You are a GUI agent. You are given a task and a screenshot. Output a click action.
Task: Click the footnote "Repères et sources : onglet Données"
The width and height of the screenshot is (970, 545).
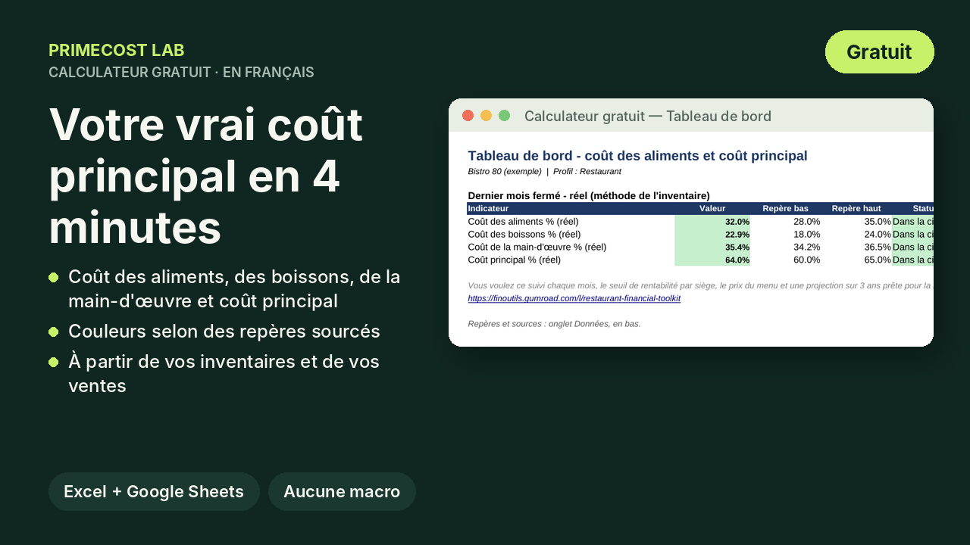554,324
